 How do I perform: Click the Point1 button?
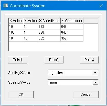(x=18, y=60)
